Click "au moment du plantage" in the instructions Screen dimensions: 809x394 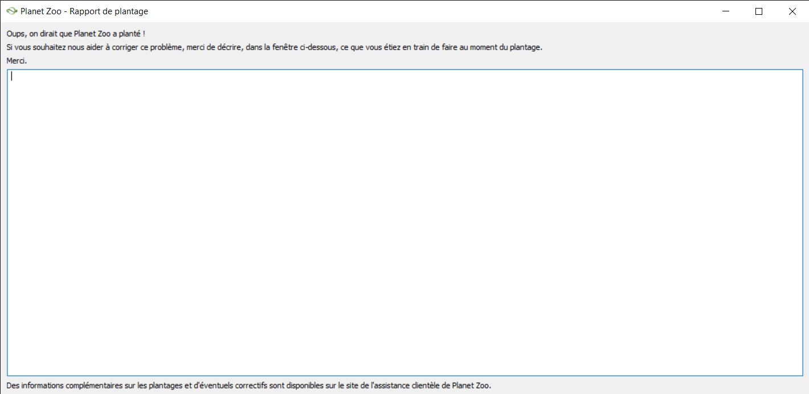[x=503, y=47]
